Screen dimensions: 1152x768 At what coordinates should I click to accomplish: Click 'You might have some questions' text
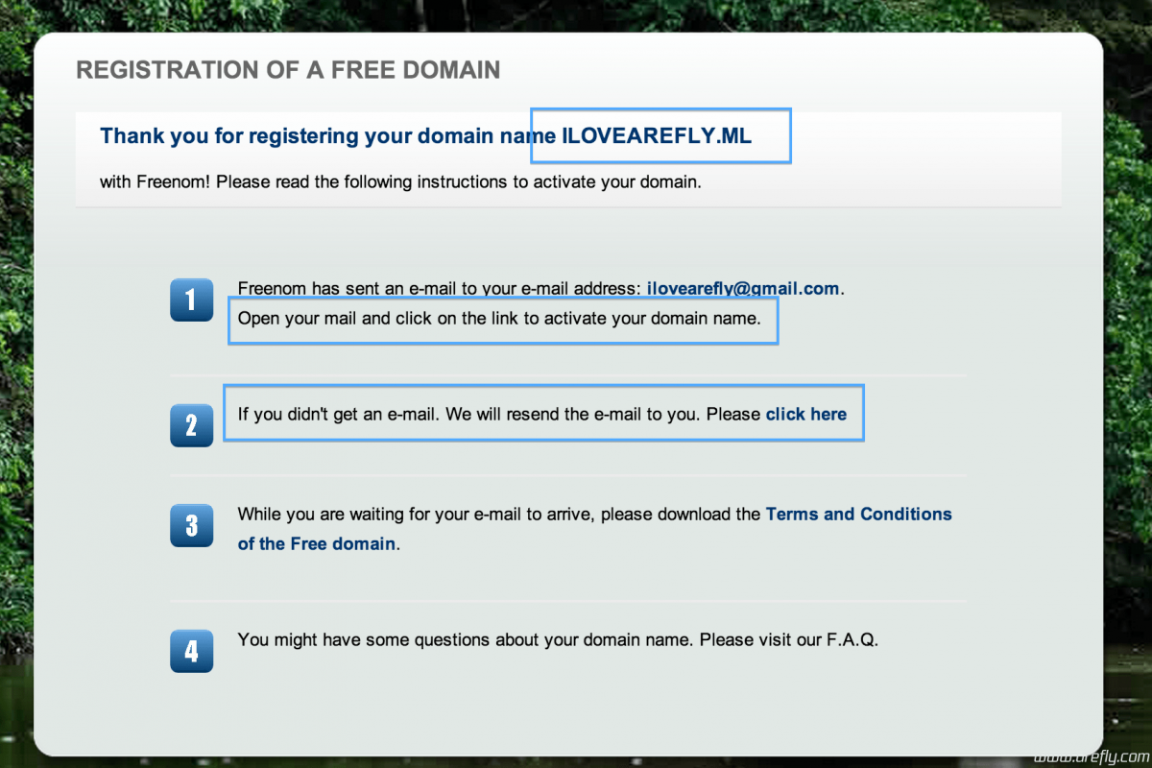(x=461, y=638)
